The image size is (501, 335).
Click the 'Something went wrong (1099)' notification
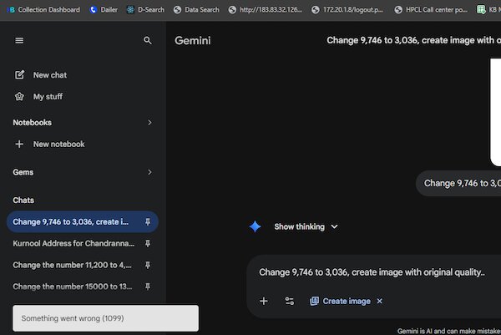(x=105, y=318)
